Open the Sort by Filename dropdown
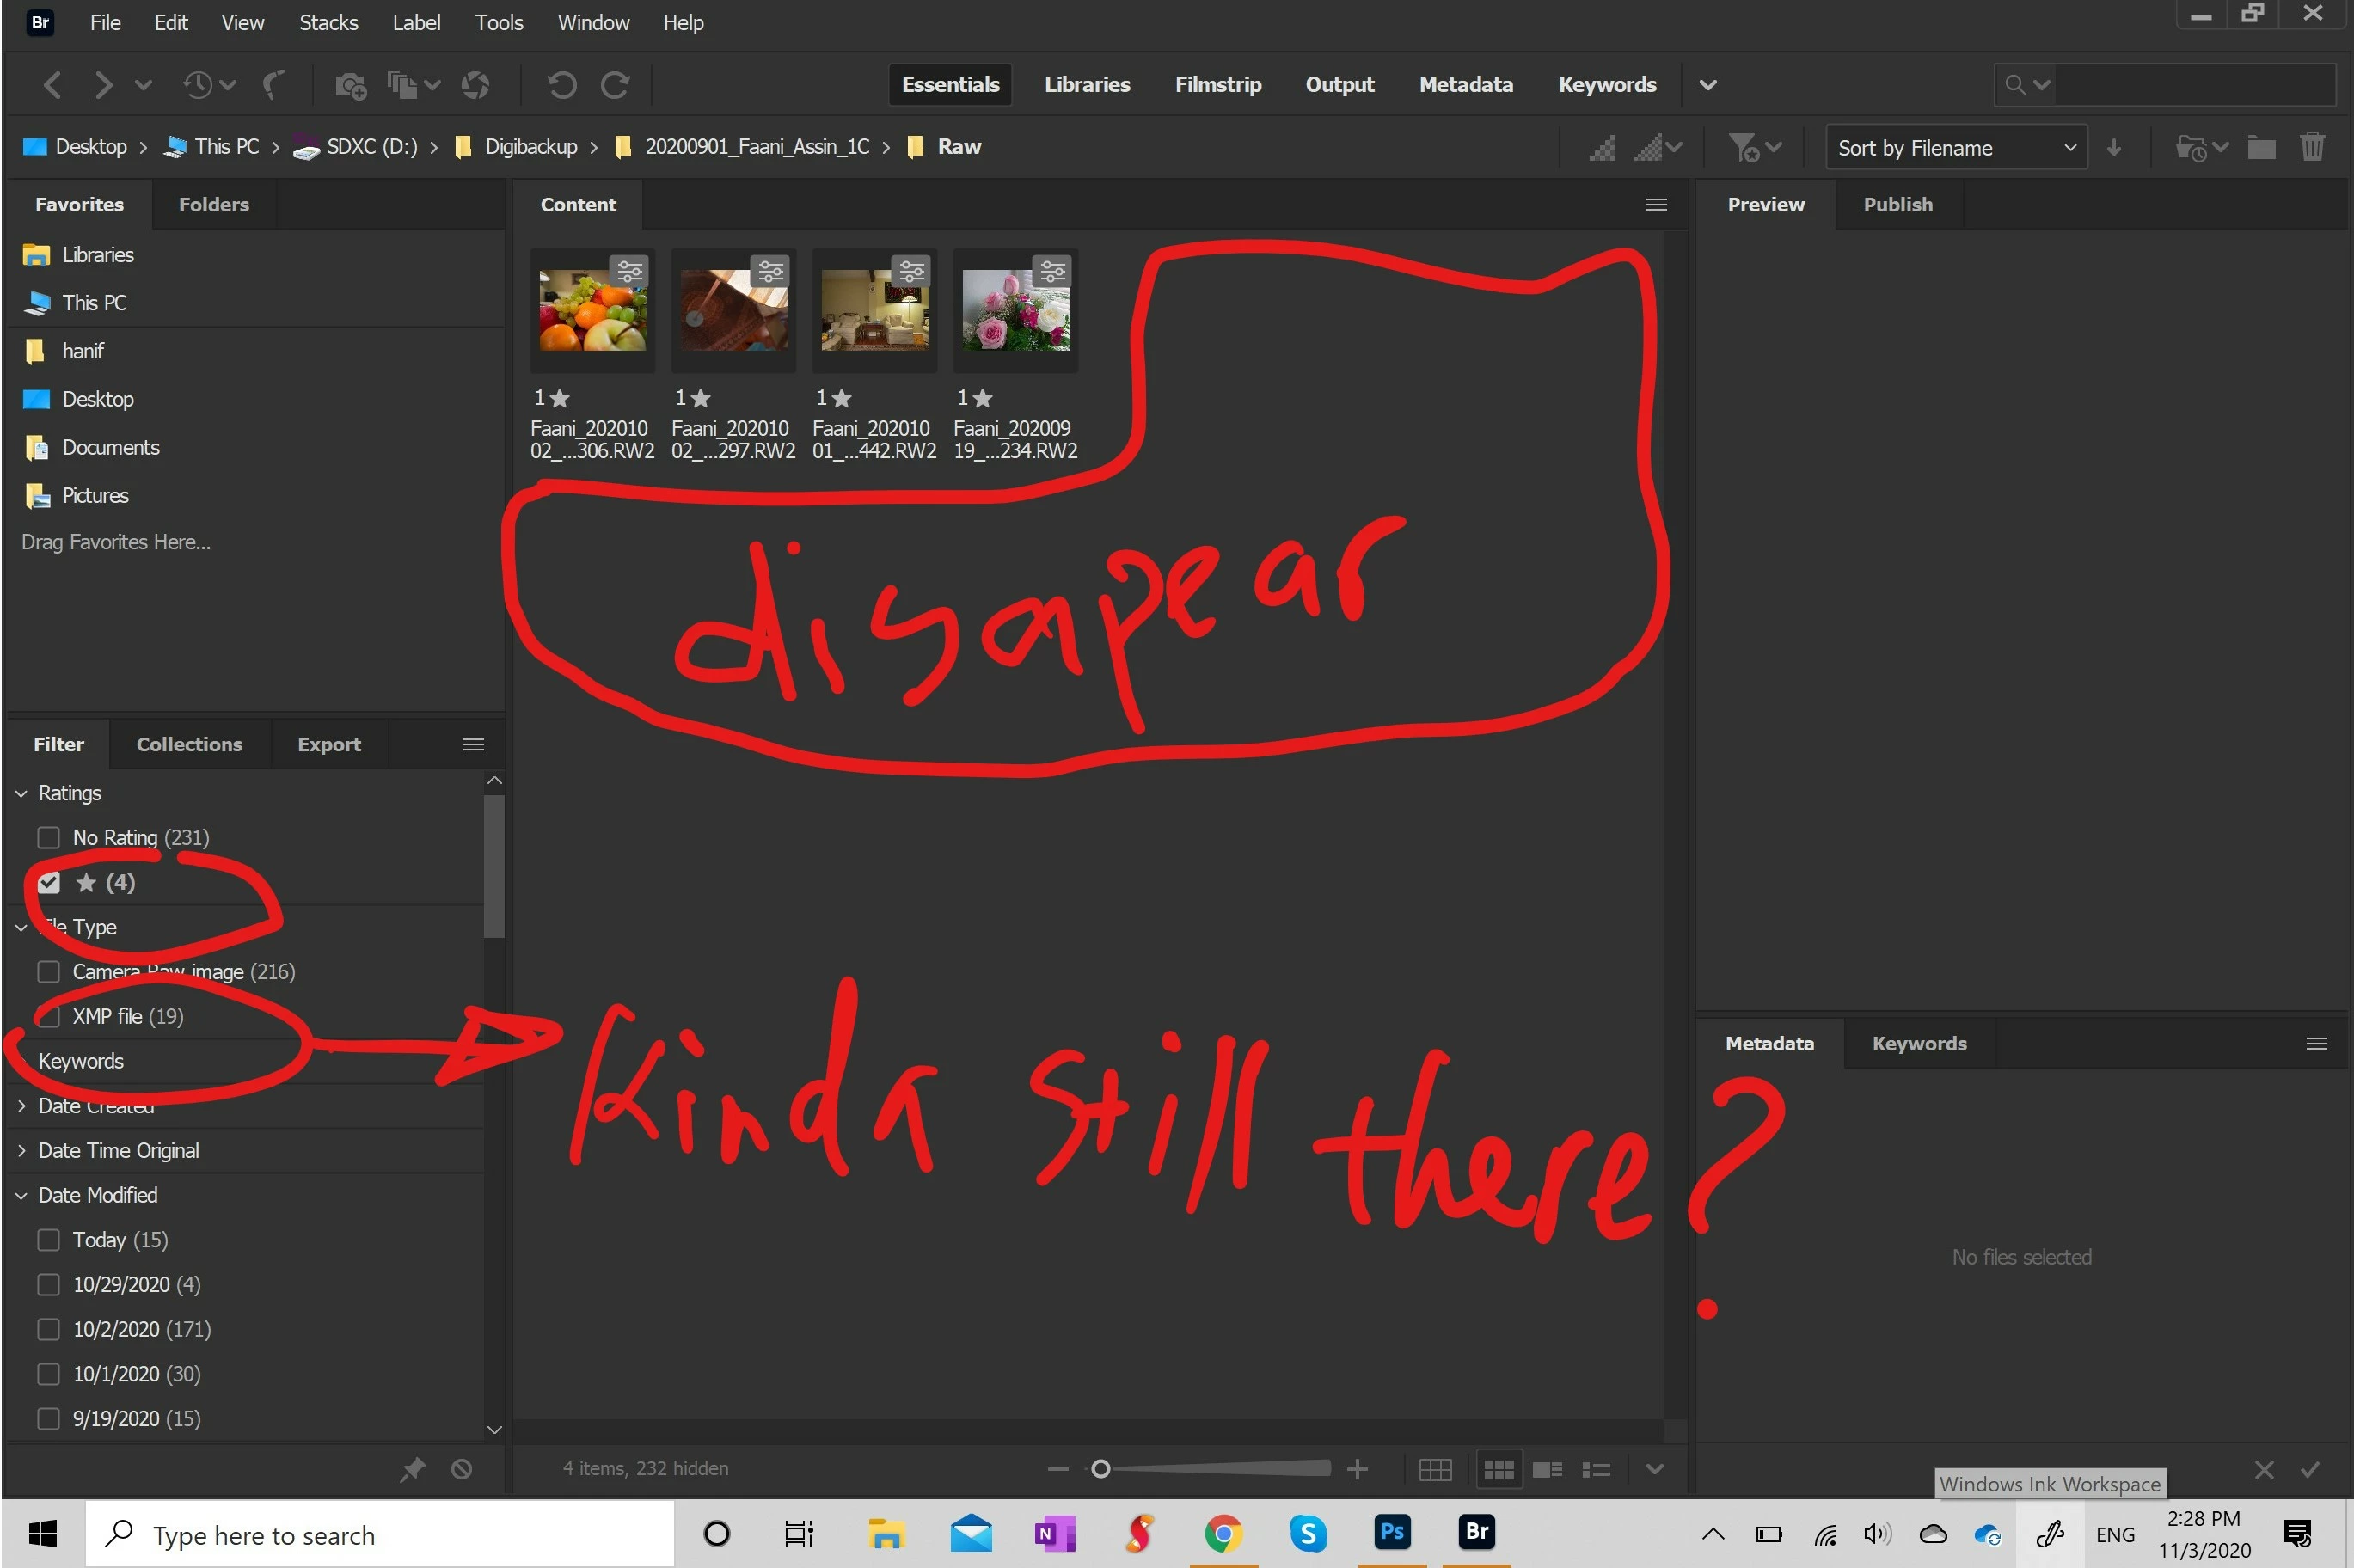The height and width of the screenshot is (1568, 2354). [x=1955, y=148]
